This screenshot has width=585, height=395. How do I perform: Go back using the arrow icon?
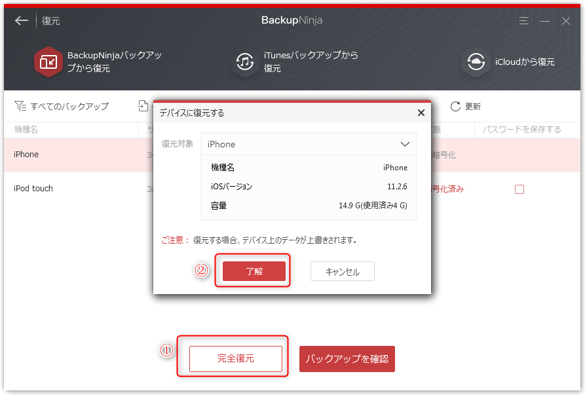(x=21, y=20)
